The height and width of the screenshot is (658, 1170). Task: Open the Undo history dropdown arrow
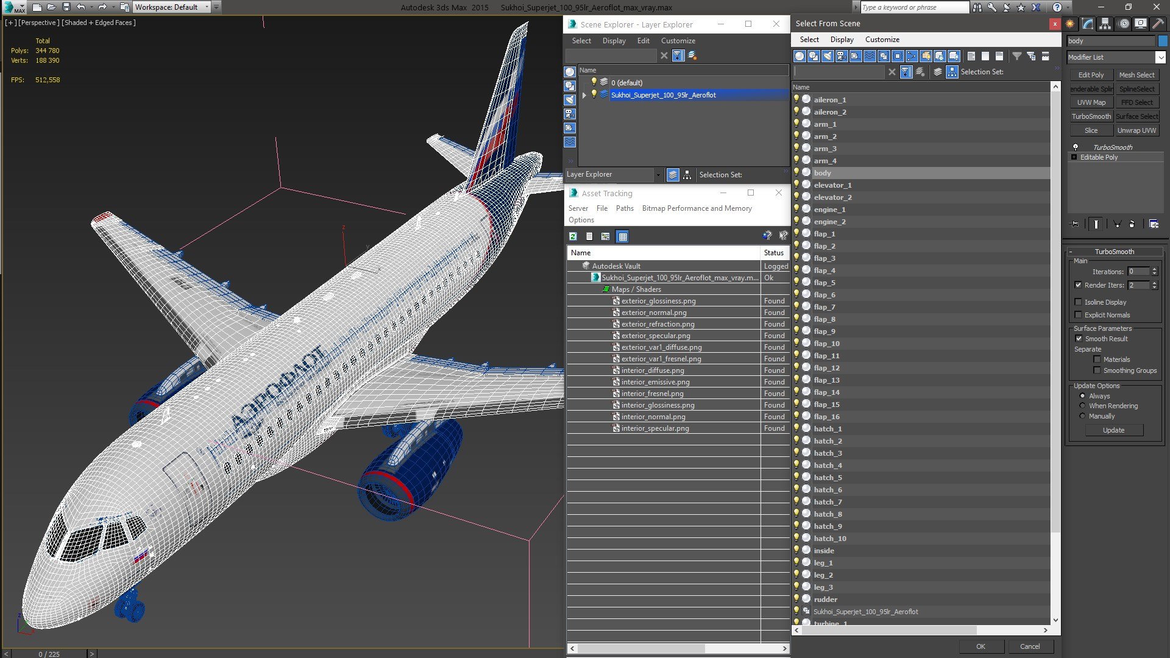coord(91,7)
